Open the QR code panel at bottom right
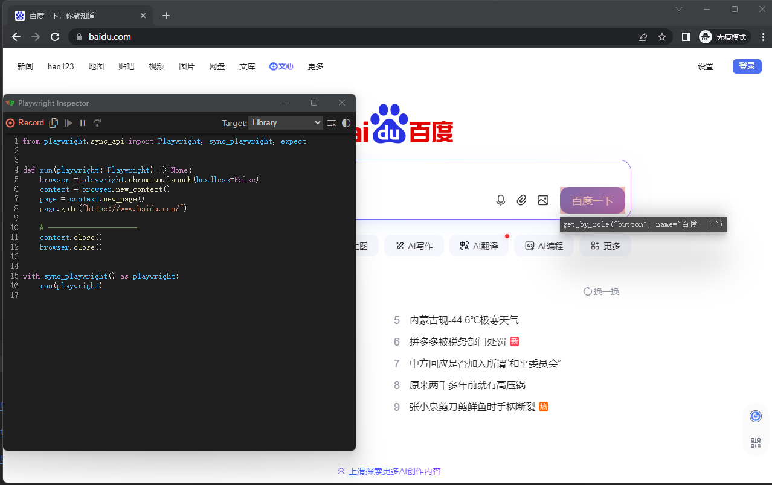The height and width of the screenshot is (485, 772). point(755,442)
